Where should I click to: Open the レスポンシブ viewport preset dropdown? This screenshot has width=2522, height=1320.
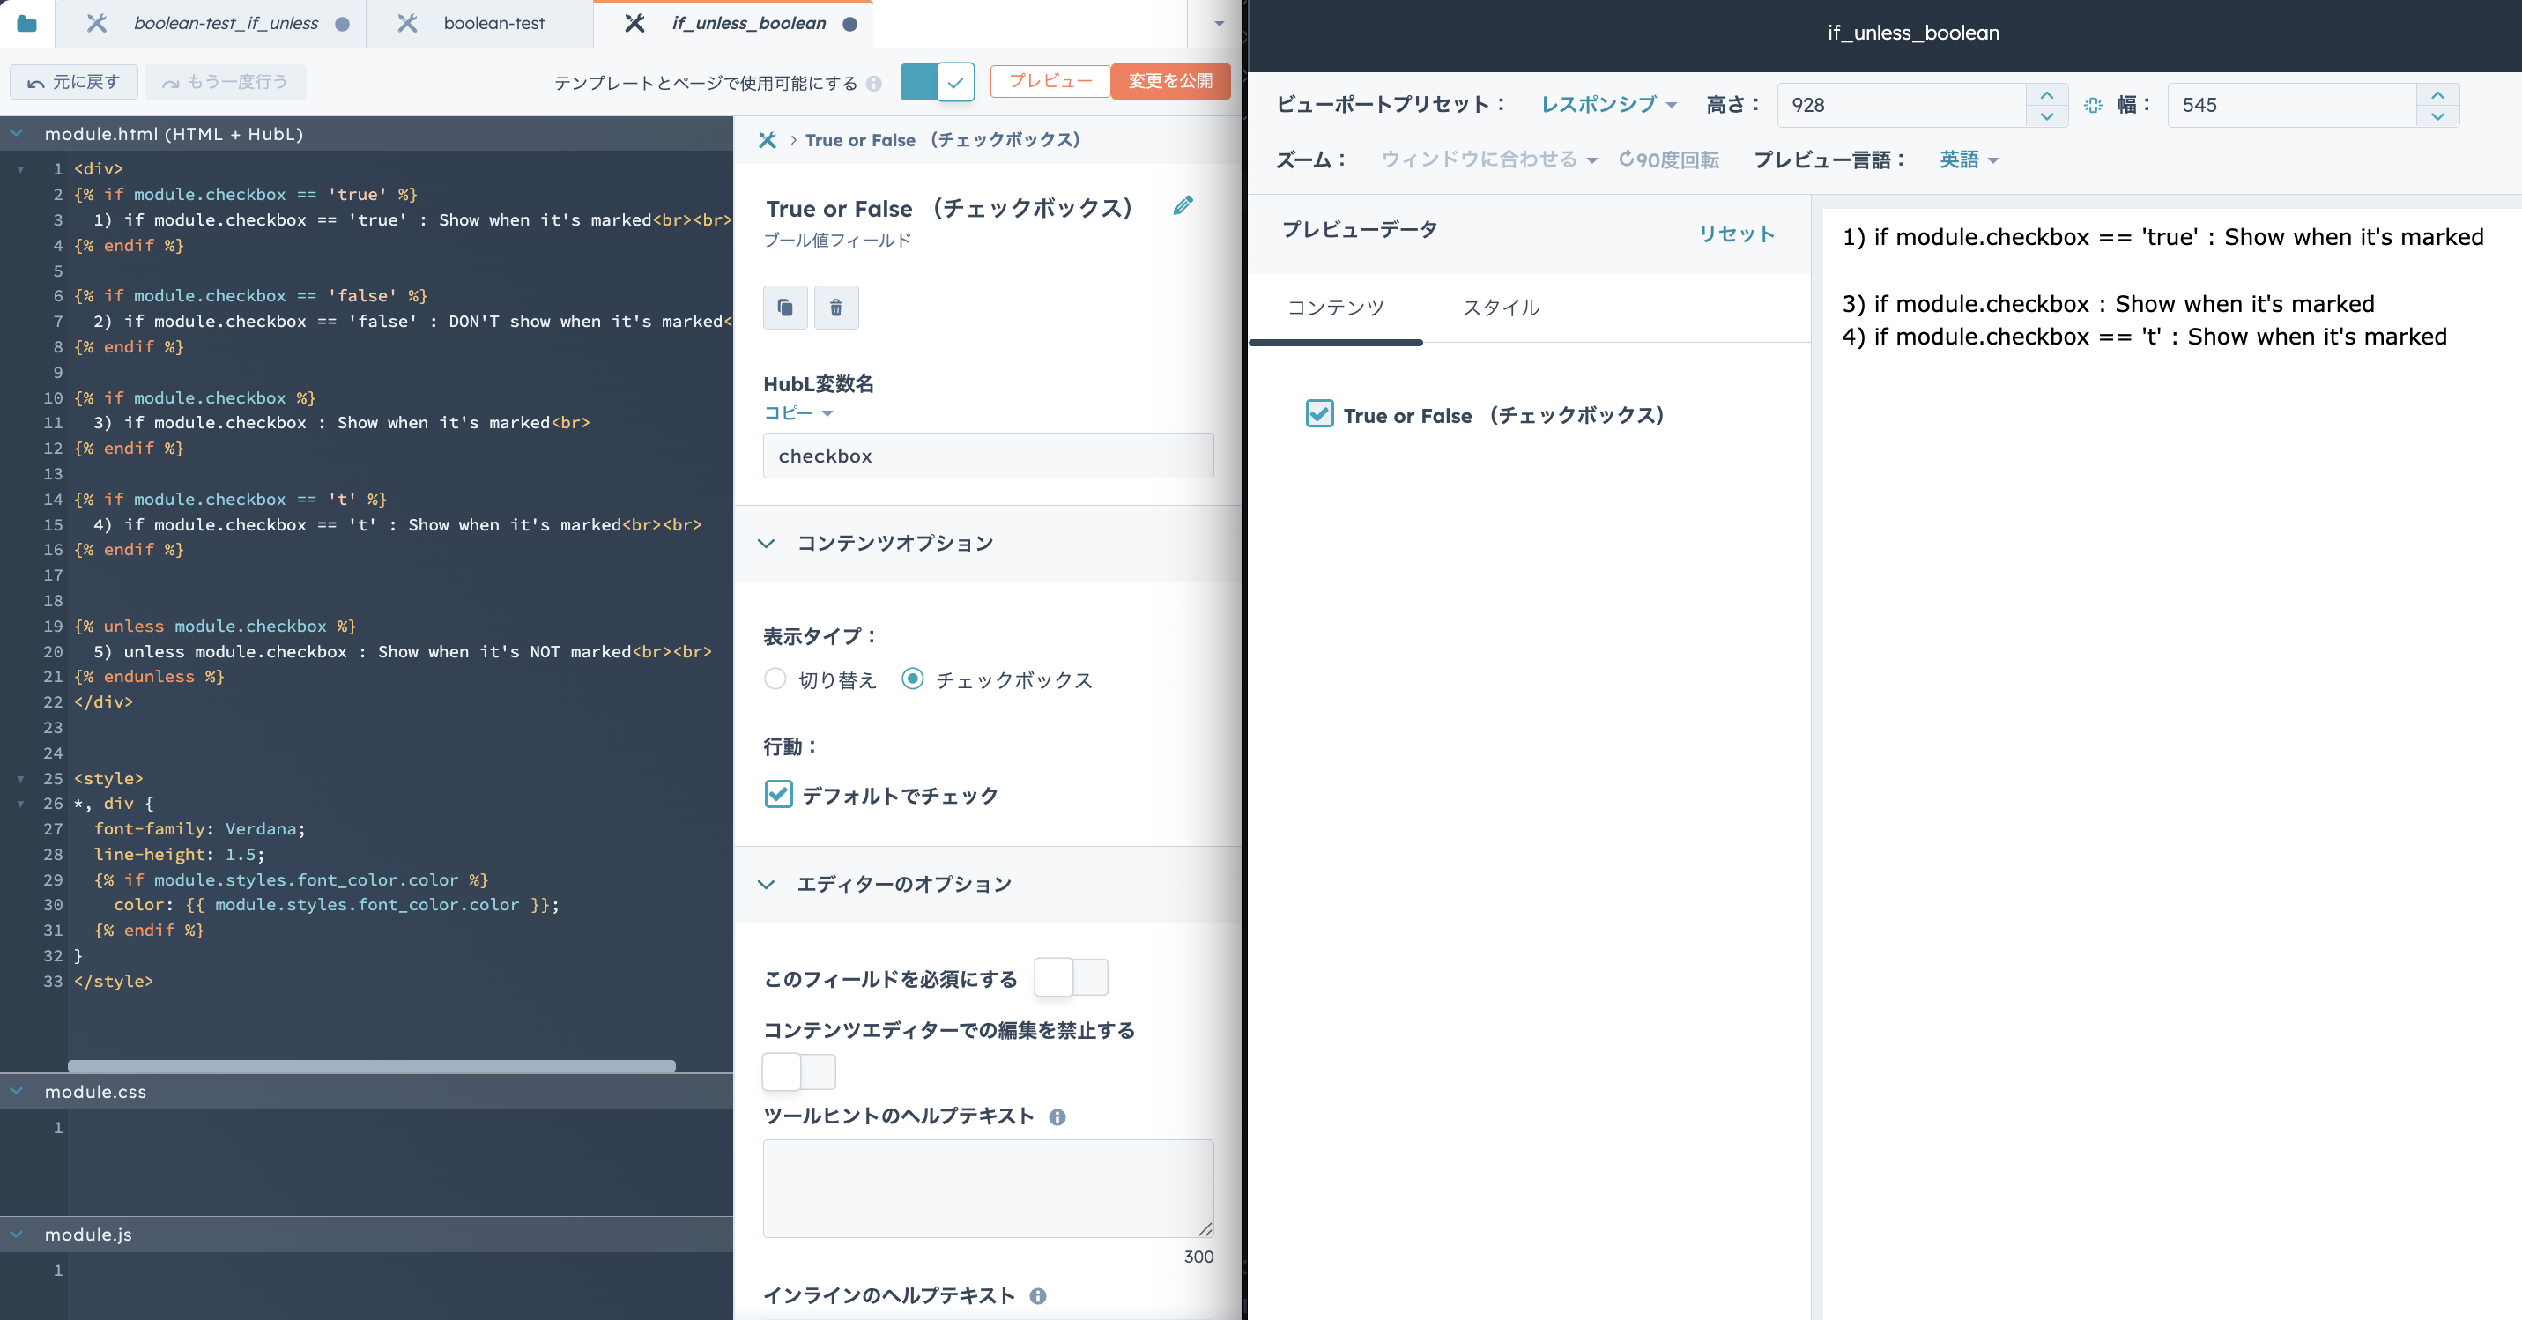tap(1606, 105)
